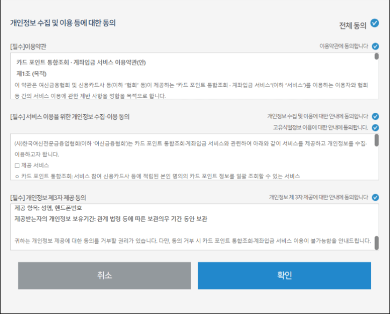The image size is (390, 314).
Task: Click 제공 항목: 성명, 핸드폰번호 line
Action: coord(48,208)
